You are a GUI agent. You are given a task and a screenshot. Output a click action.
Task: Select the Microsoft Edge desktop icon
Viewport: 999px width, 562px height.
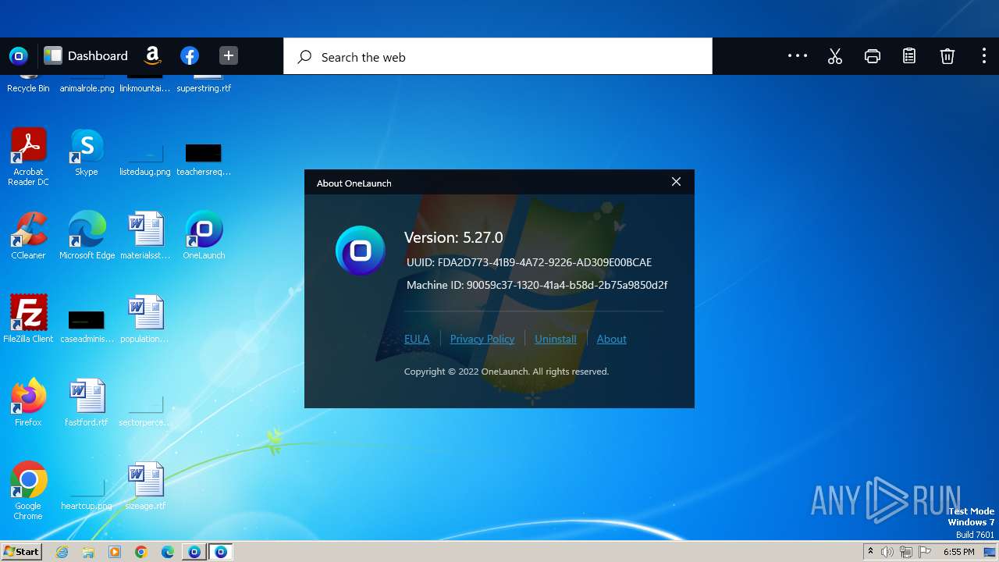pyautogui.click(x=87, y=235)
